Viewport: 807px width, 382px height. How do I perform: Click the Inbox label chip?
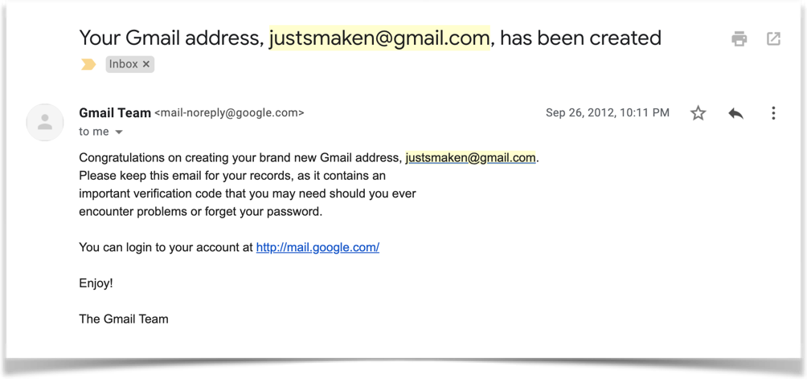pos(124,64)
